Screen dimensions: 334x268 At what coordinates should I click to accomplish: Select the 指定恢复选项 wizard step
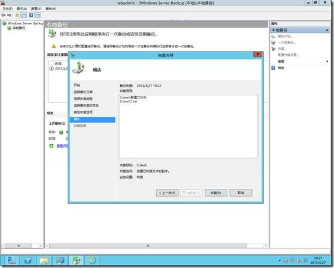83,112
